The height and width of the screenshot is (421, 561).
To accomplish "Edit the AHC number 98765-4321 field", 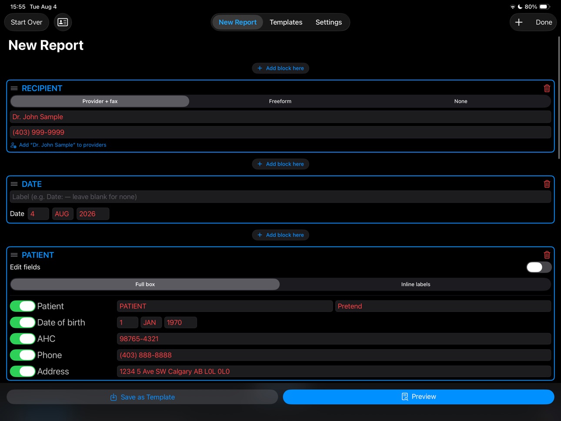I will tap(334, 339).
